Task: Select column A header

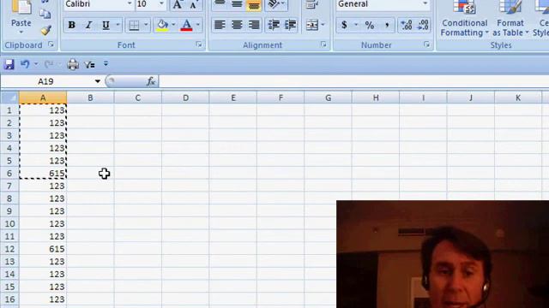Action: coord(43,98)
